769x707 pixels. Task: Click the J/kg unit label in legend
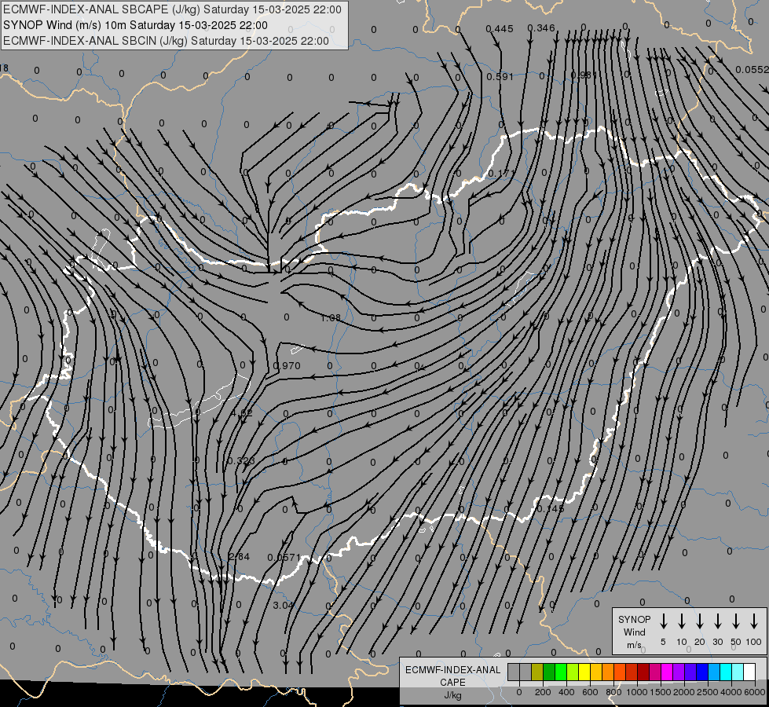[452, 695]
